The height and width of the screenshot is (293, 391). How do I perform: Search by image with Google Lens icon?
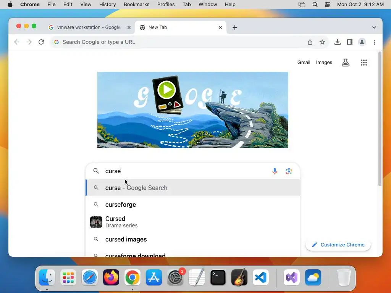pos(289,171)
